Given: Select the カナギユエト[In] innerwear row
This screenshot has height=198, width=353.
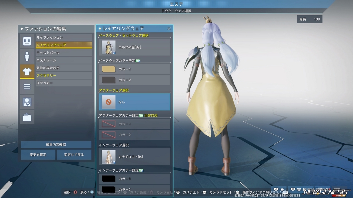Looking at the screenshot, I should click(x=134, y=157).
